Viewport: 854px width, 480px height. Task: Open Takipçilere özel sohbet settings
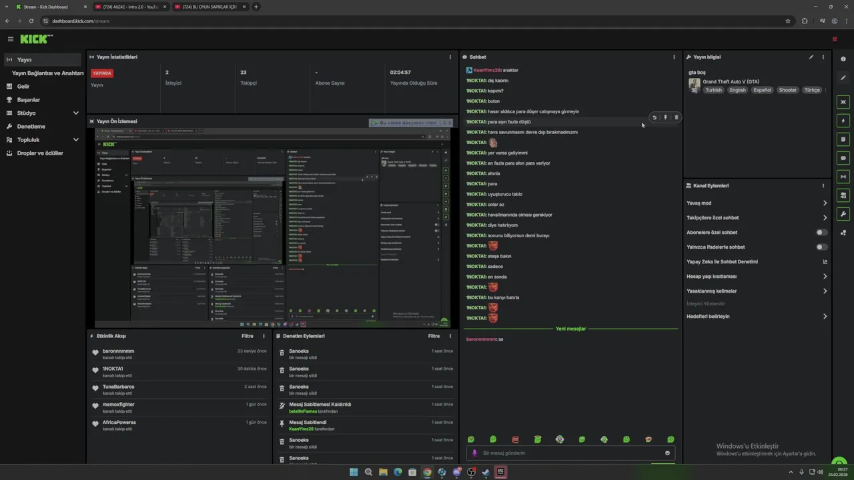[x=757, y=218]
